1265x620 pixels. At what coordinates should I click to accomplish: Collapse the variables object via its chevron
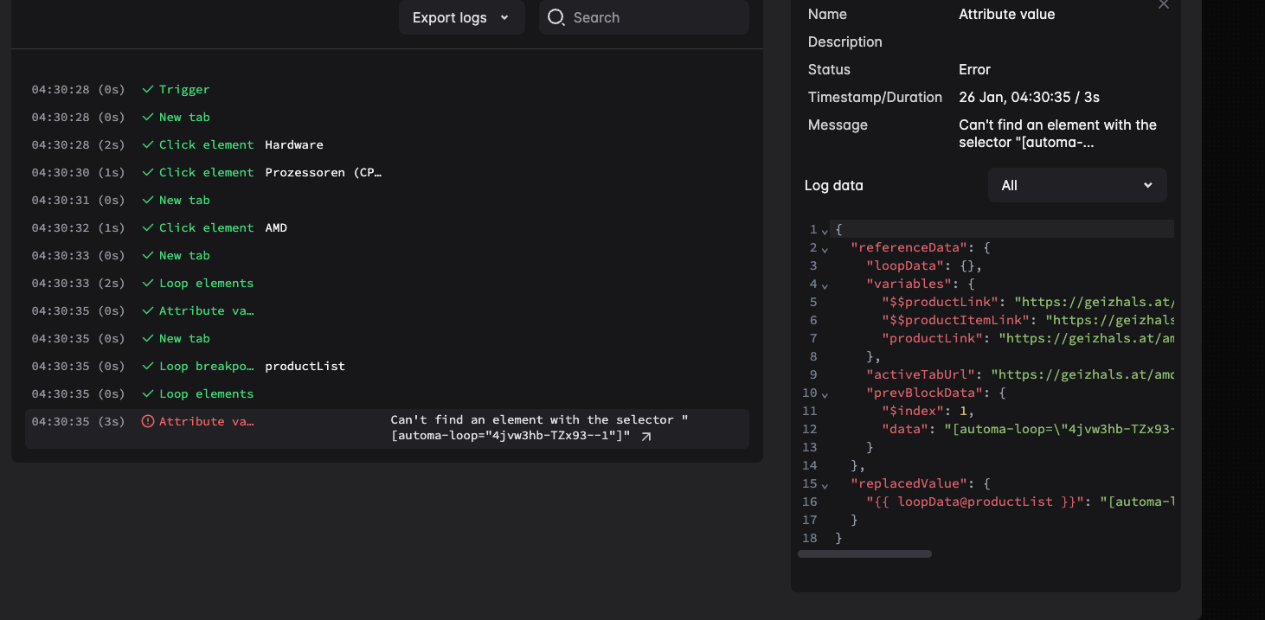click(x=825, y=284)
